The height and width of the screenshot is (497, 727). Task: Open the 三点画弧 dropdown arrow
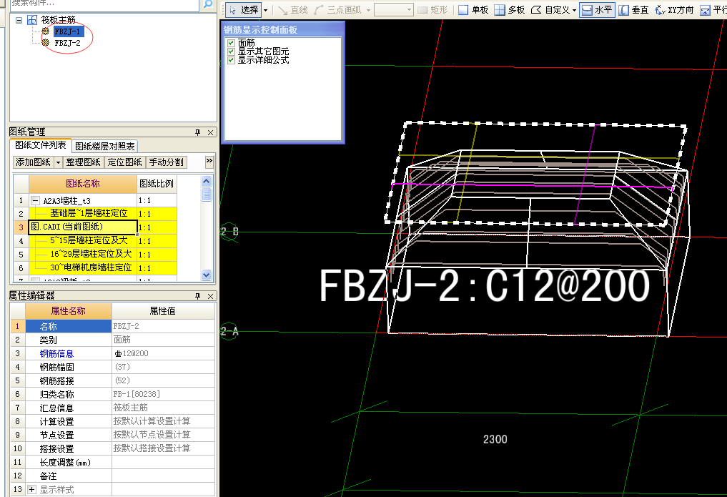[x=369, y=10]
